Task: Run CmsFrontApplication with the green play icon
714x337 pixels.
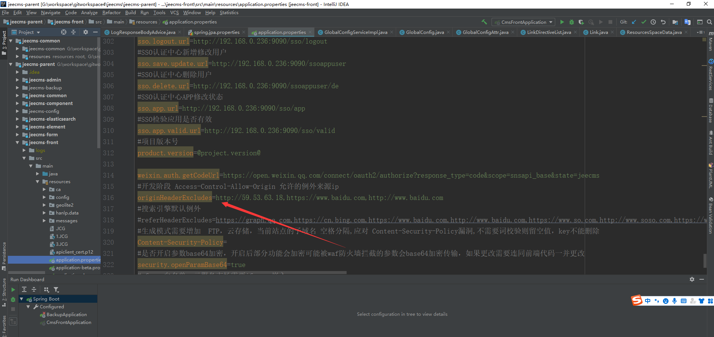Action: (562, 22)
